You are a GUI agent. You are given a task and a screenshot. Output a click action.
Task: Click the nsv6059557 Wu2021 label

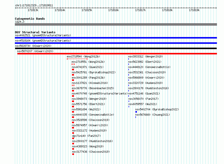143,104
